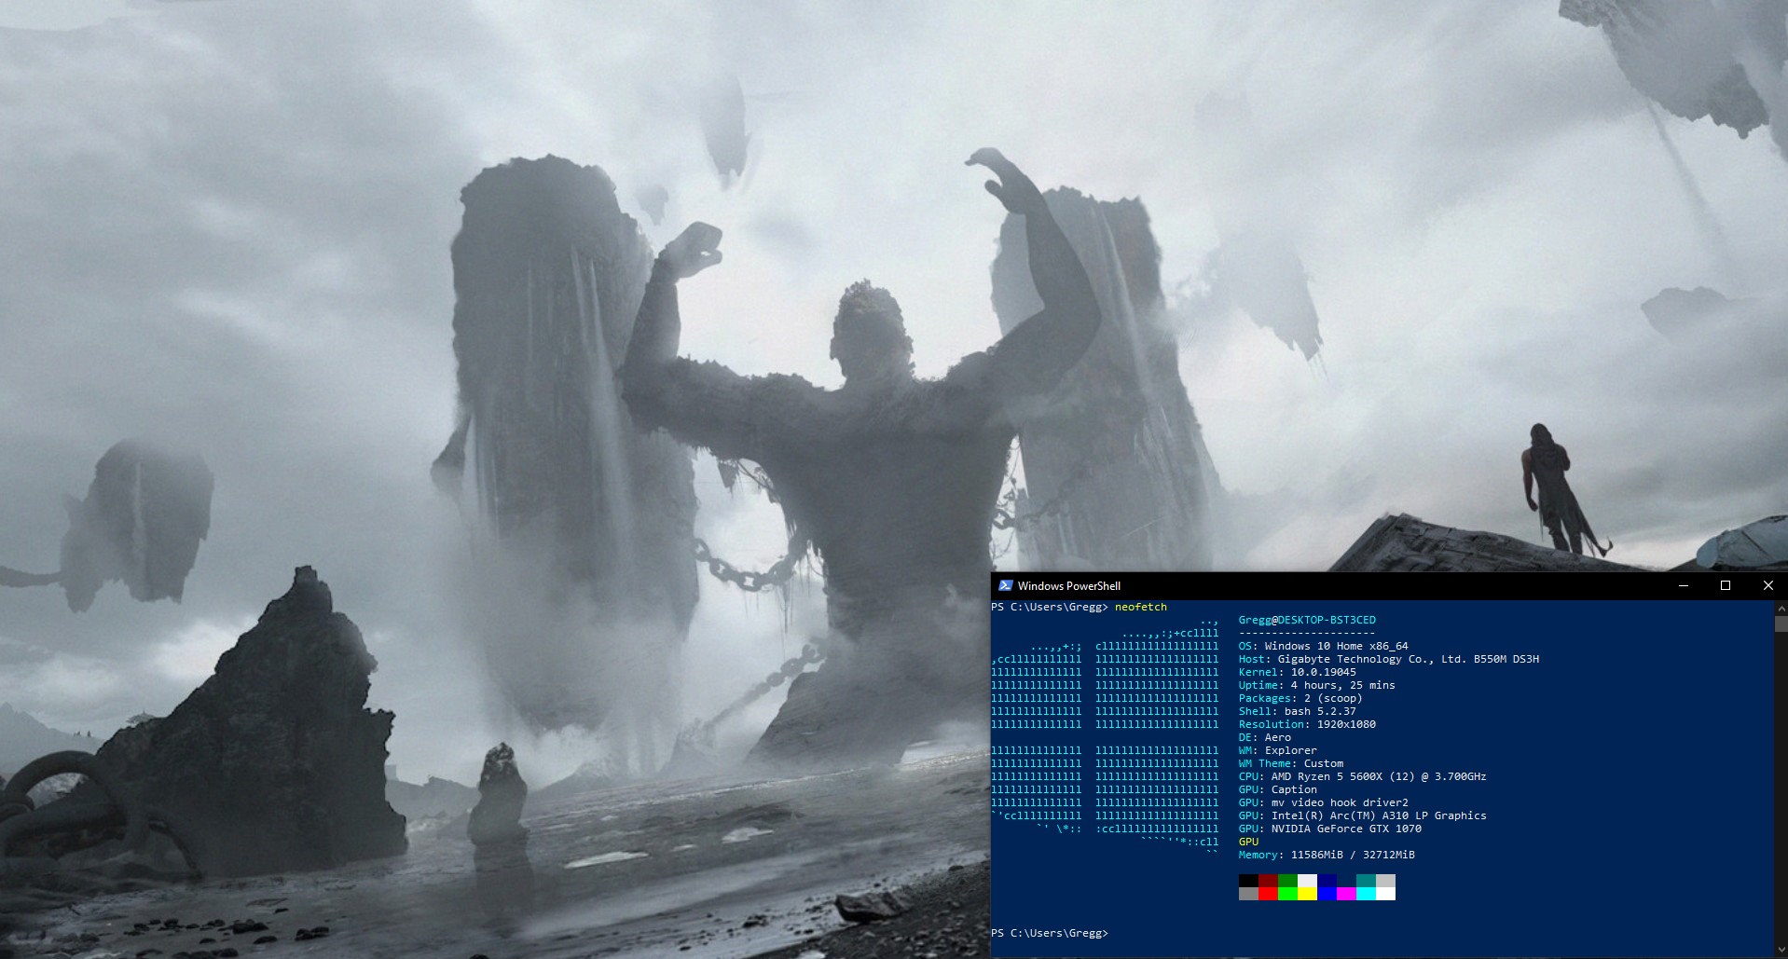Click the 'Kernel: 10.0.19045' line
This screenshot has width=1788, height=959.
coord(1297,672)
